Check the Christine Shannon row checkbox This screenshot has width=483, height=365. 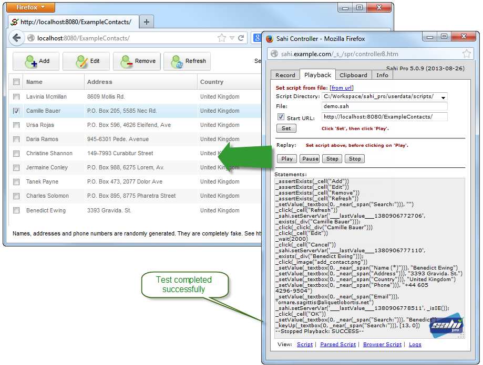[16, 153]
